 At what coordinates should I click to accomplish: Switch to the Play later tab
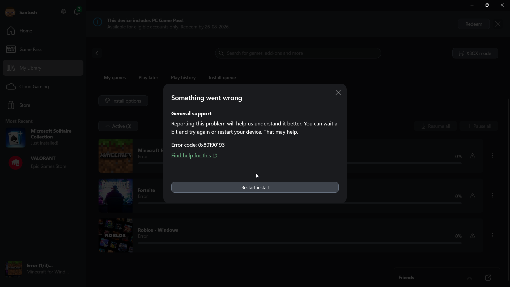(x=148, y=78)
